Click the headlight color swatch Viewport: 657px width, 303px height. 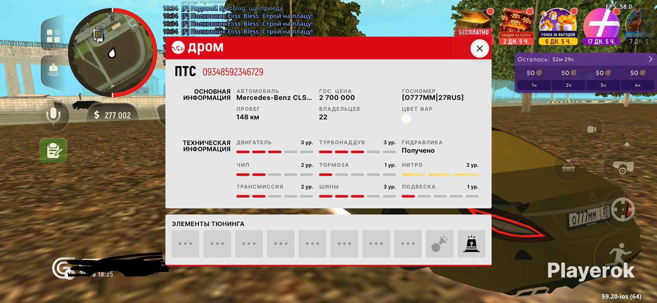(x=406, y=119)
